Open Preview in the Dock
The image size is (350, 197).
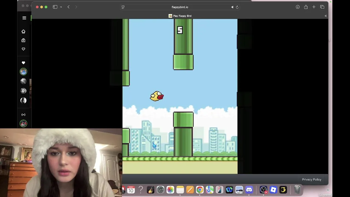click(239, 190)
